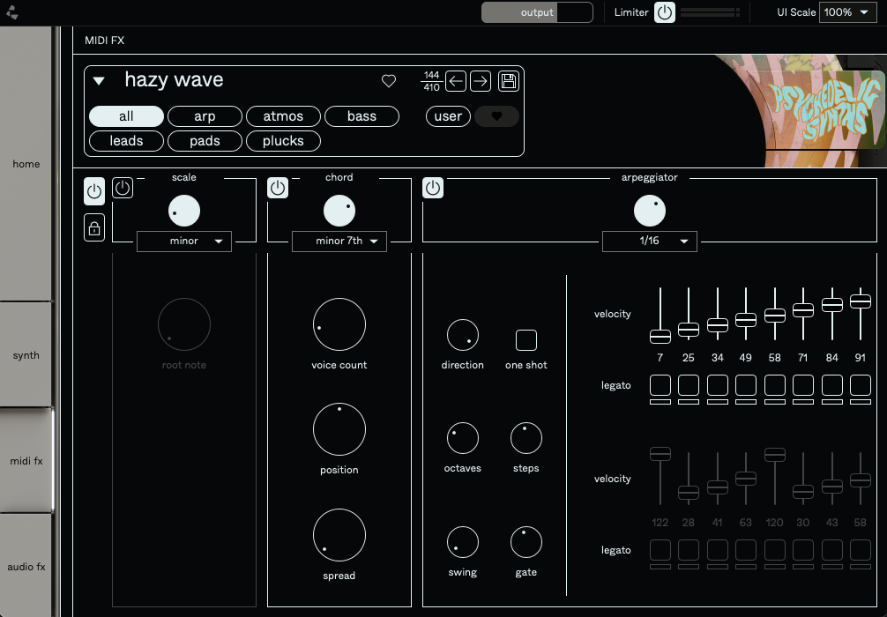The width and height of the screenshot is (887, 617).
Task: Toggle legato box under velocity step 91
Action: 861,386
